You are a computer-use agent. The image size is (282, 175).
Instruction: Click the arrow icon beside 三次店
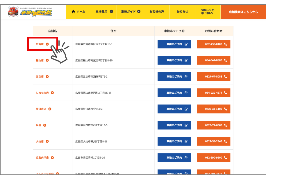(x=47, y=77)
